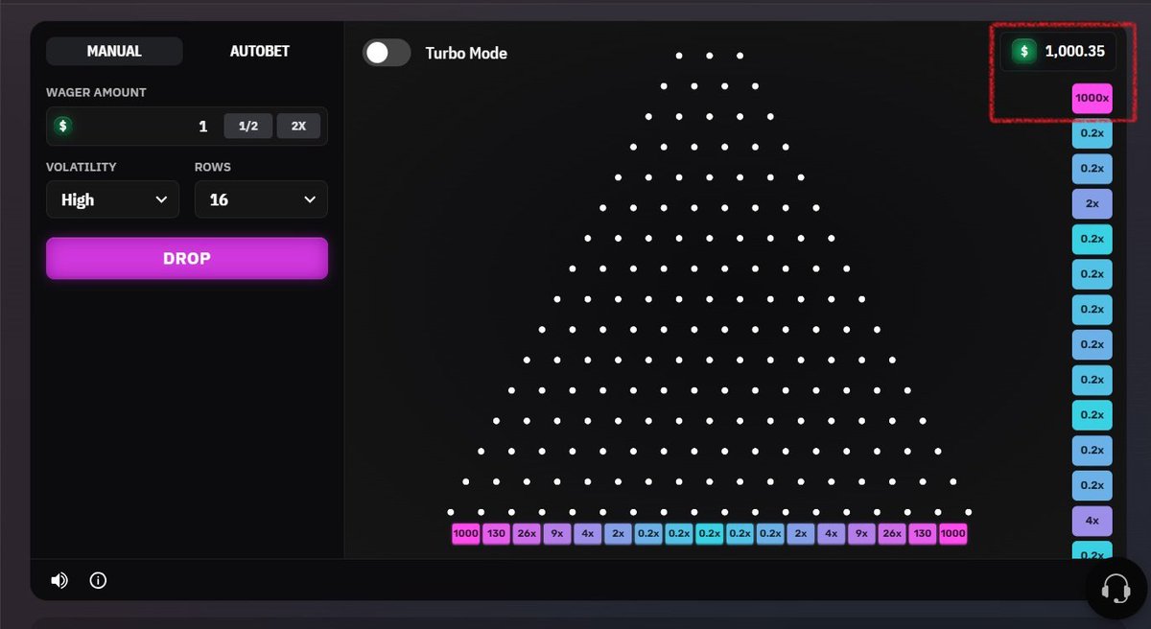Click the WAGER AMOUNT label
Viewport: 1151px width, 629px height.
coord(96,92)
